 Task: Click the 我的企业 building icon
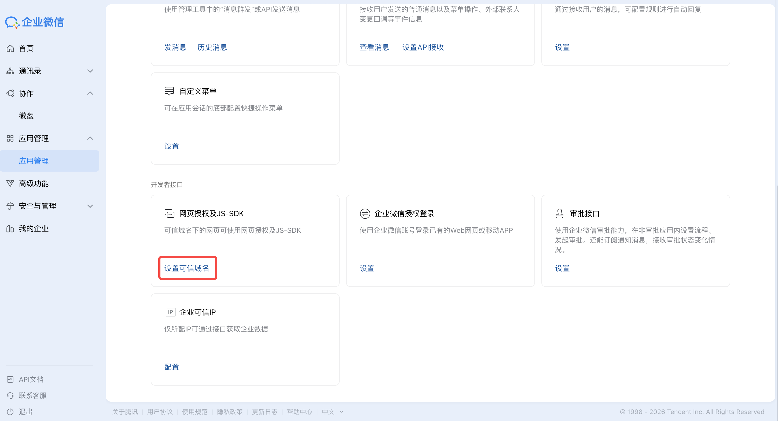pos(10,229)
